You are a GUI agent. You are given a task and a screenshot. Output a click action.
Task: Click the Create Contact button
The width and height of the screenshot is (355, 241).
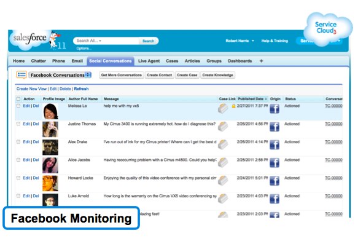pos(160,75)
